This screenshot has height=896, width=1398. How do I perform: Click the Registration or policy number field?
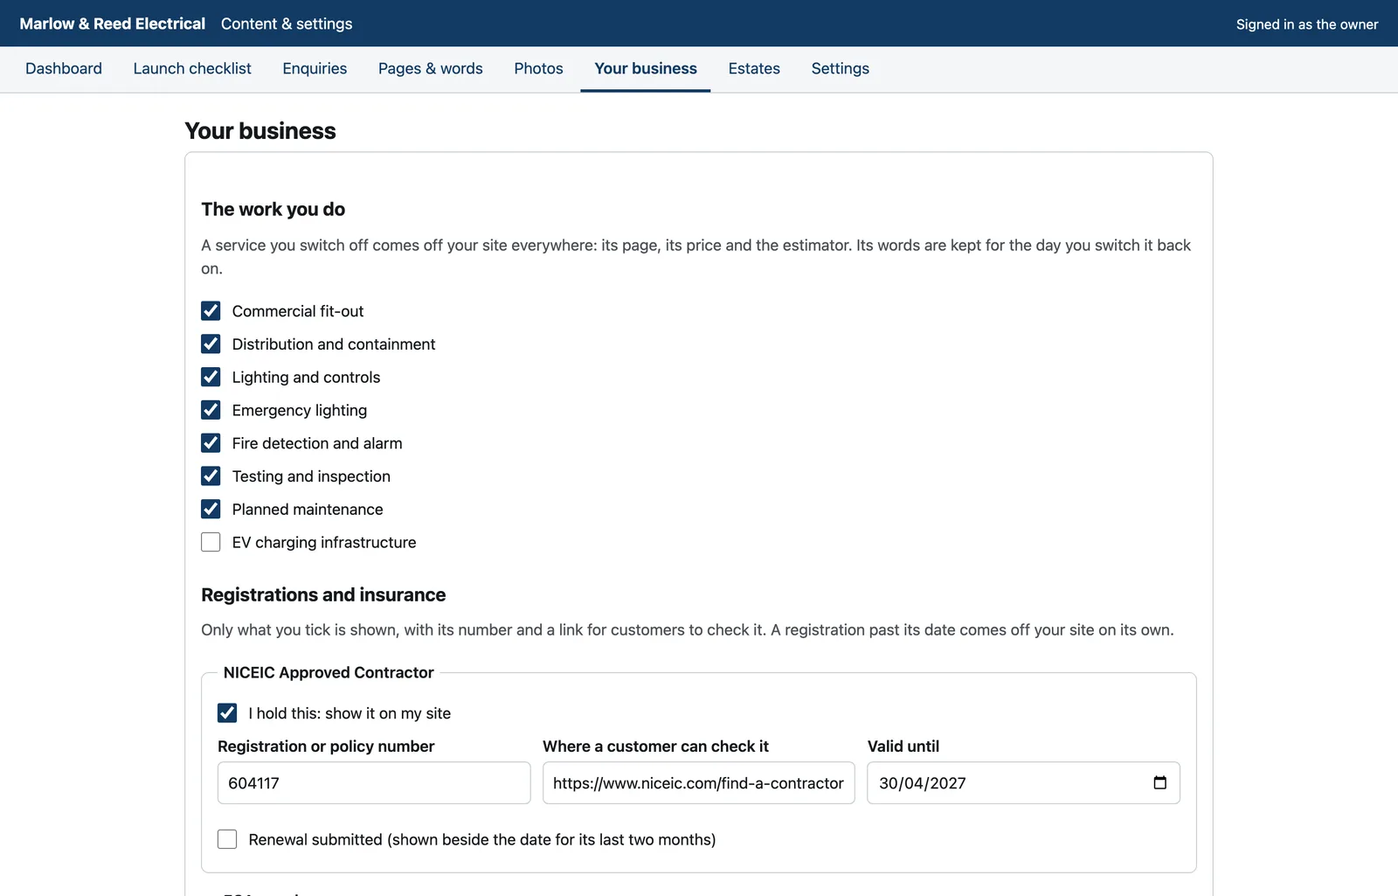point(374,782)
